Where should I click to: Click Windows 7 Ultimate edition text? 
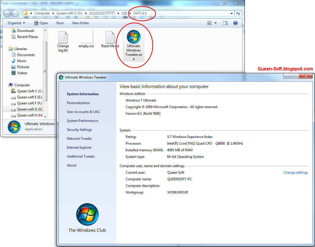click(x=141, y=100)
